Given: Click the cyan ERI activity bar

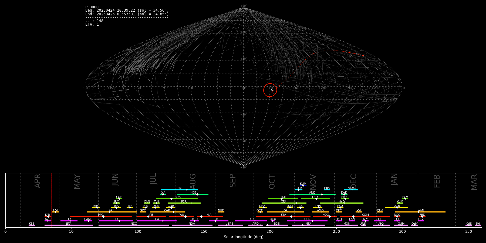Looking at the screenshot, I should pyautogui.click(x=179, y=190).
